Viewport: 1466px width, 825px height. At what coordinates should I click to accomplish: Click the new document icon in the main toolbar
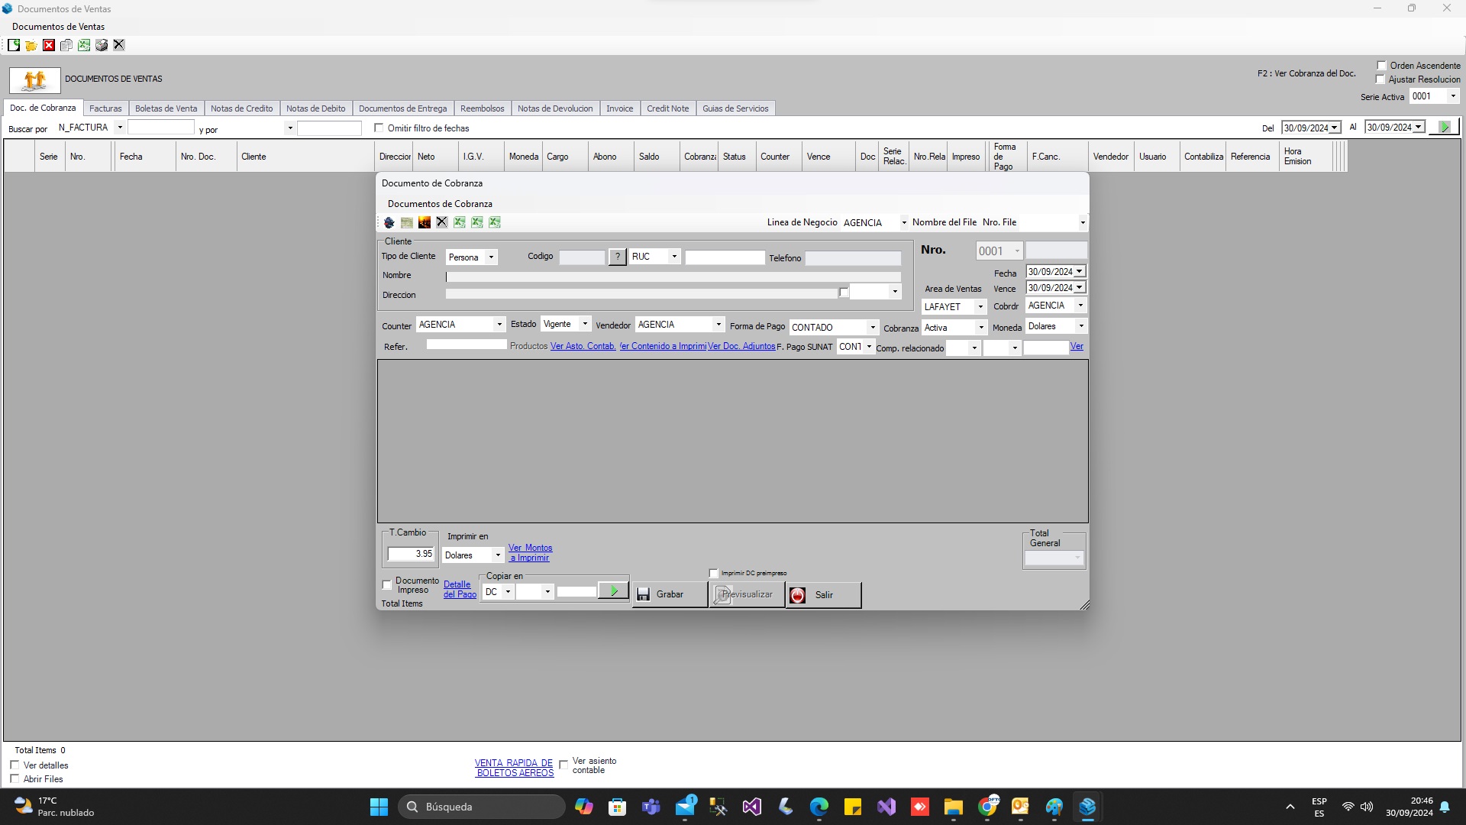point(13,44)
